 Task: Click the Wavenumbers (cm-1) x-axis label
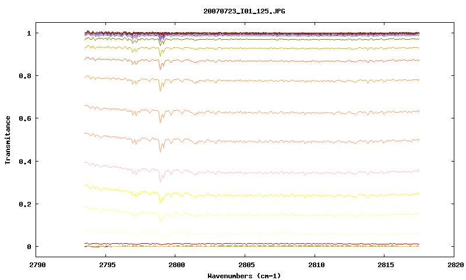244,276
